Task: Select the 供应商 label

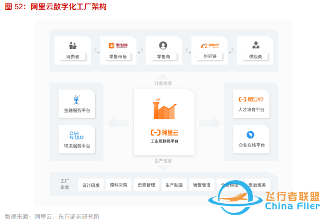Action: point(256,57)
